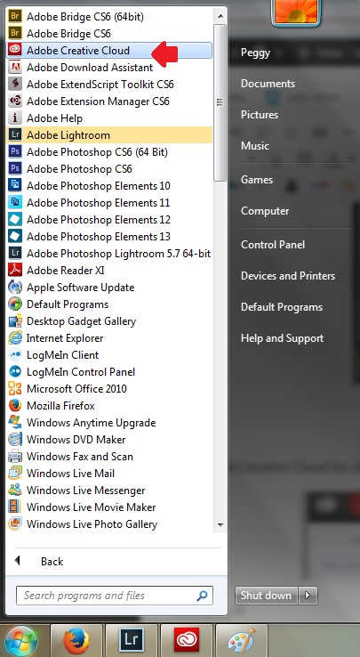This screenshot has height=657, width=360.
Task: Click the Creative Cloud taskbar icon
Action: [188, 641]
